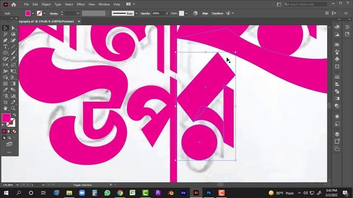Select the Reflect tool
The width and height of the screenshot is (353, 198).
[6, 65]
